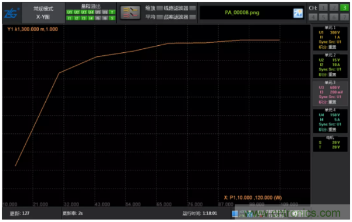Open the 电机 motor settings panel

click(330, 143)
